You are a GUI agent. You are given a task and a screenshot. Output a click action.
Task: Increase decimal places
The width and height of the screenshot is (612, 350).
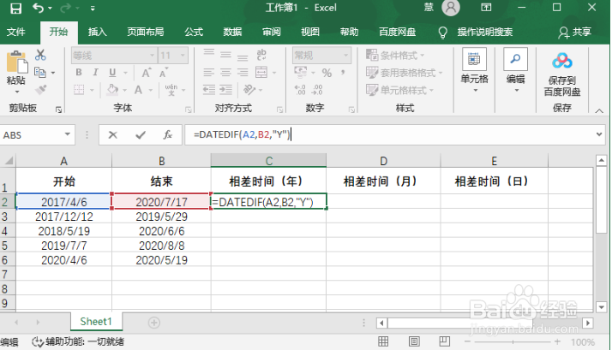[x=300, y=90]
